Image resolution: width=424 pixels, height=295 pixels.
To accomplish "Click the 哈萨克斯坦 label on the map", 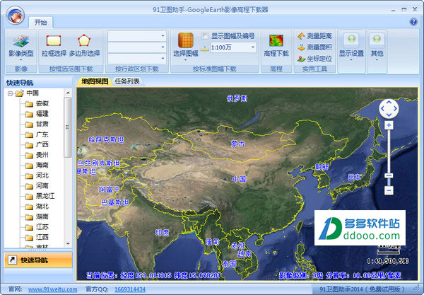I will (106, 139).
